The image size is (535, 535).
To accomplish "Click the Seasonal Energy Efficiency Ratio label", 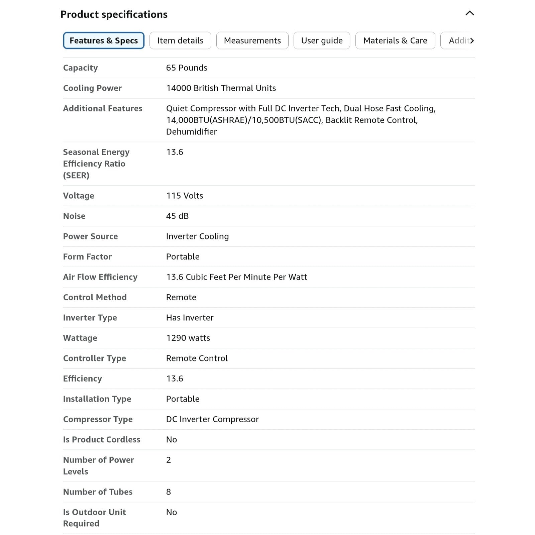I will pyautogui.click(x=96, y=164).
